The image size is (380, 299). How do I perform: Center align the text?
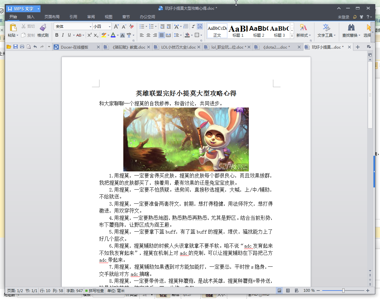click(148, 35)
